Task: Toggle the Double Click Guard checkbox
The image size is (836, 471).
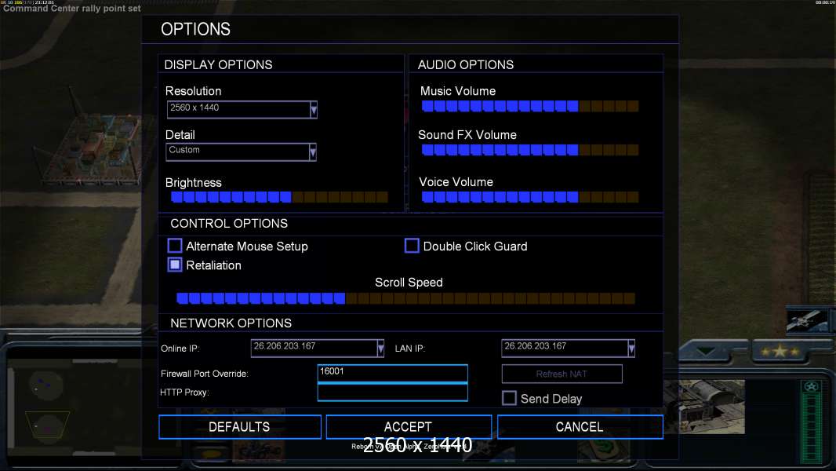Action: tap(412, 246)
